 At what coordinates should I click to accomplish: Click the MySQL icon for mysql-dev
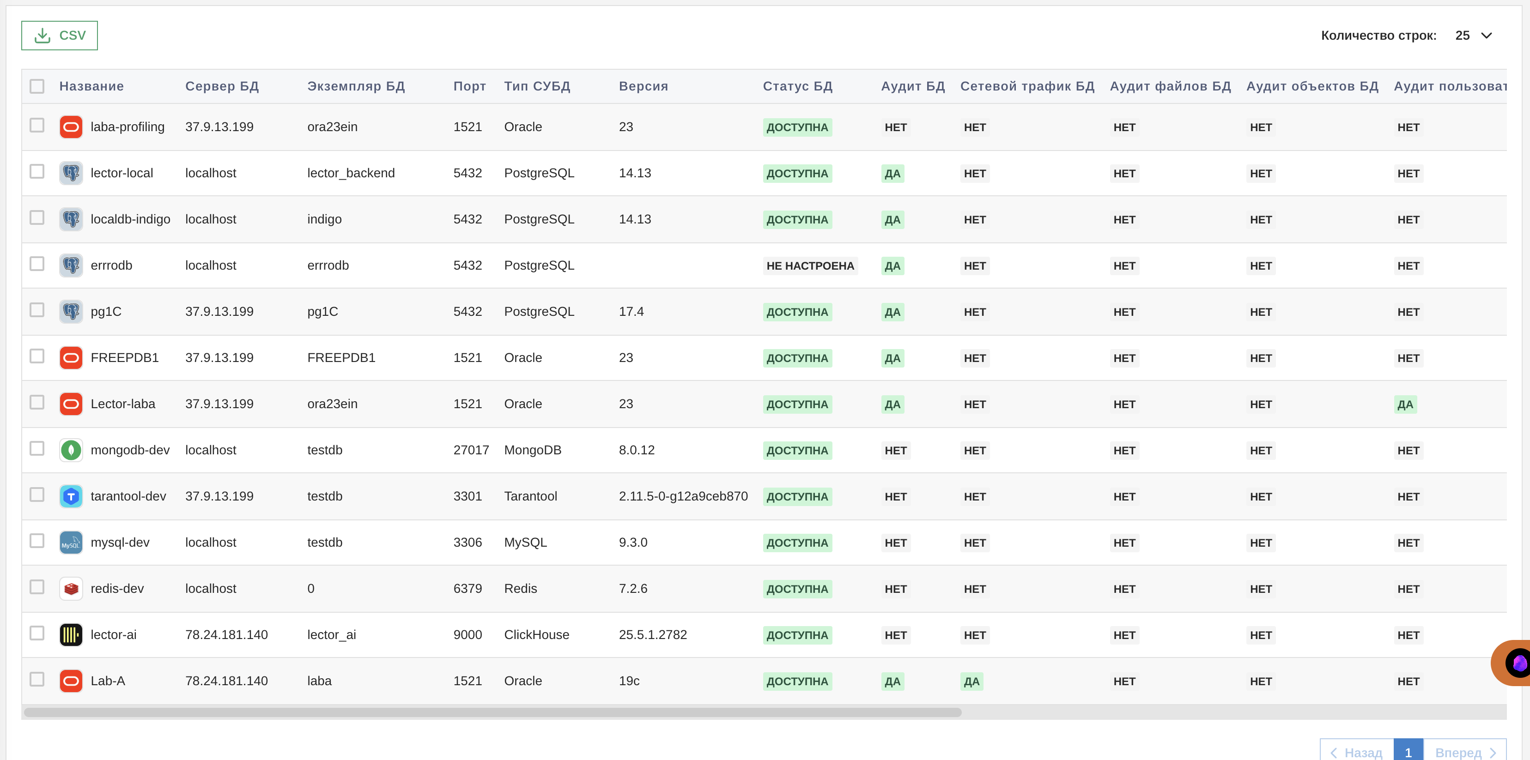tap(71, 543)
